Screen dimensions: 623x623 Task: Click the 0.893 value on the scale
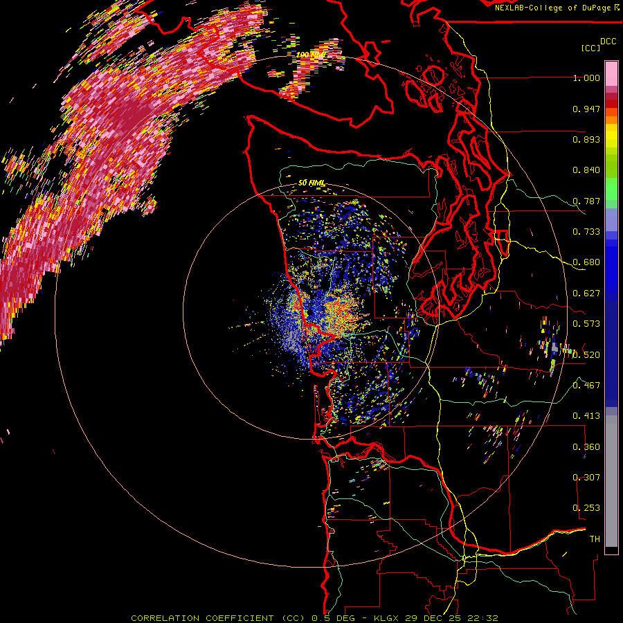[x=586, y=139]
